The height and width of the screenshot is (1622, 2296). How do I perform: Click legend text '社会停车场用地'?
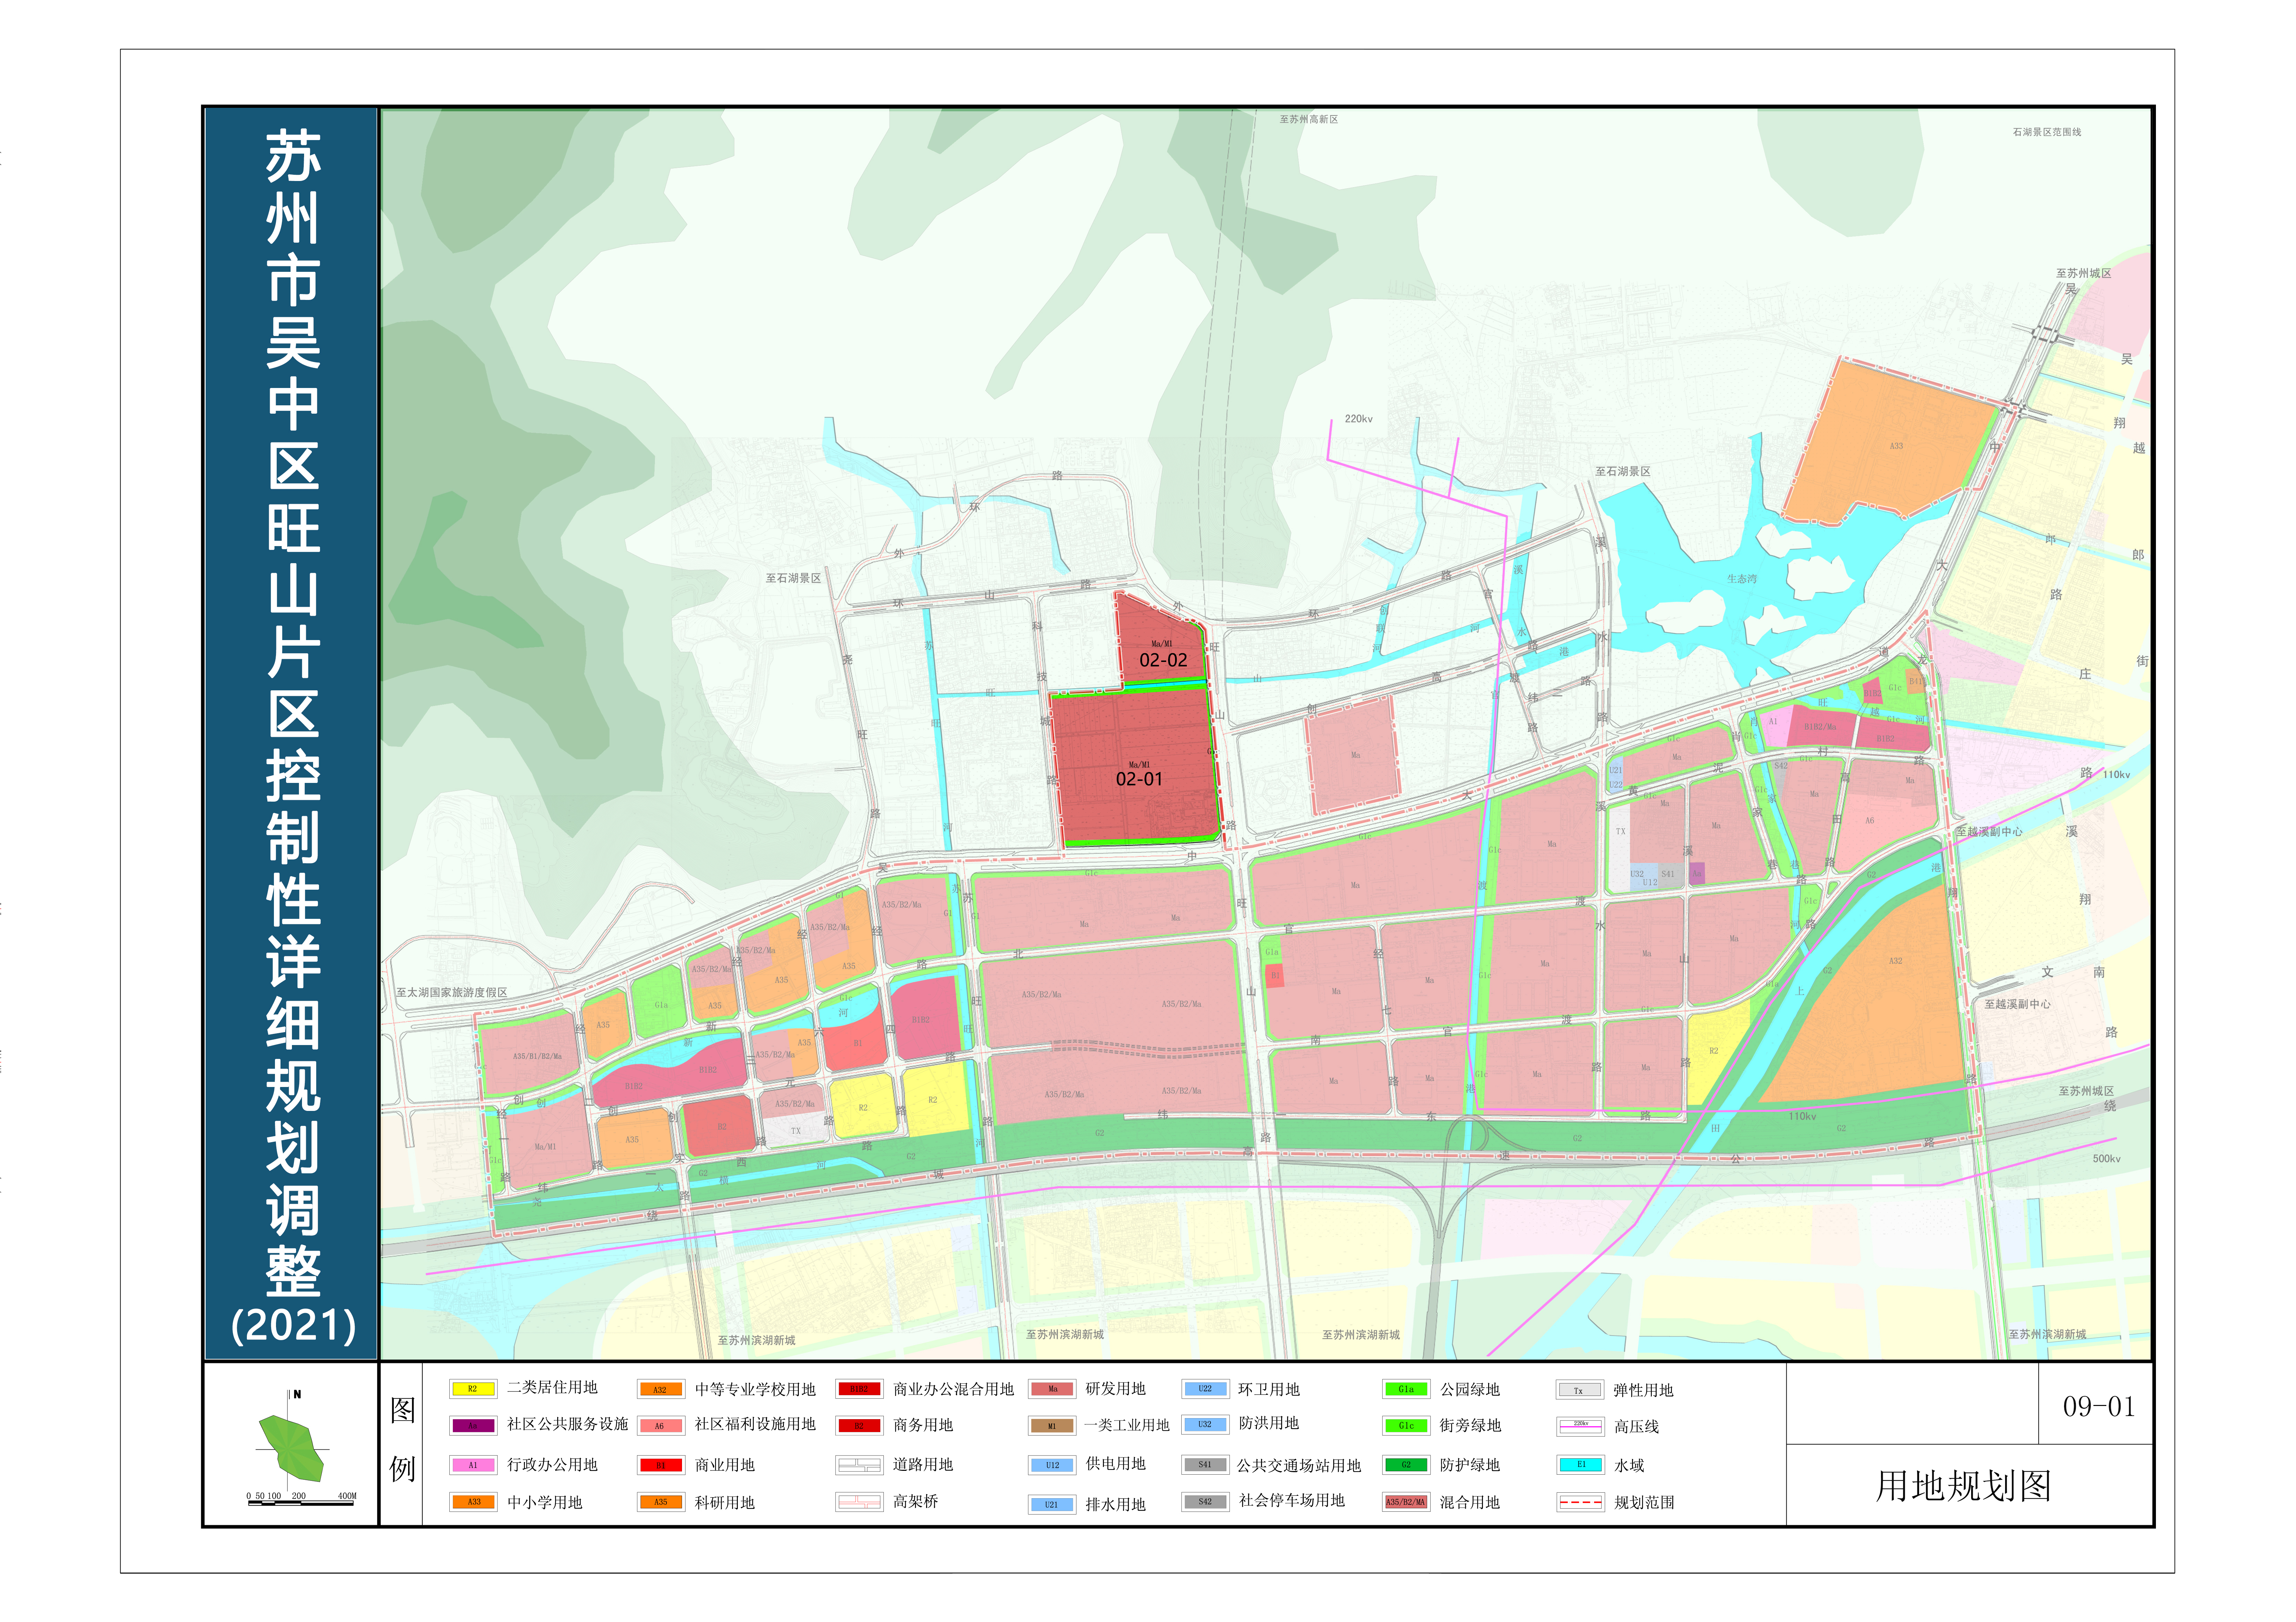[x=1292, y=1501]
